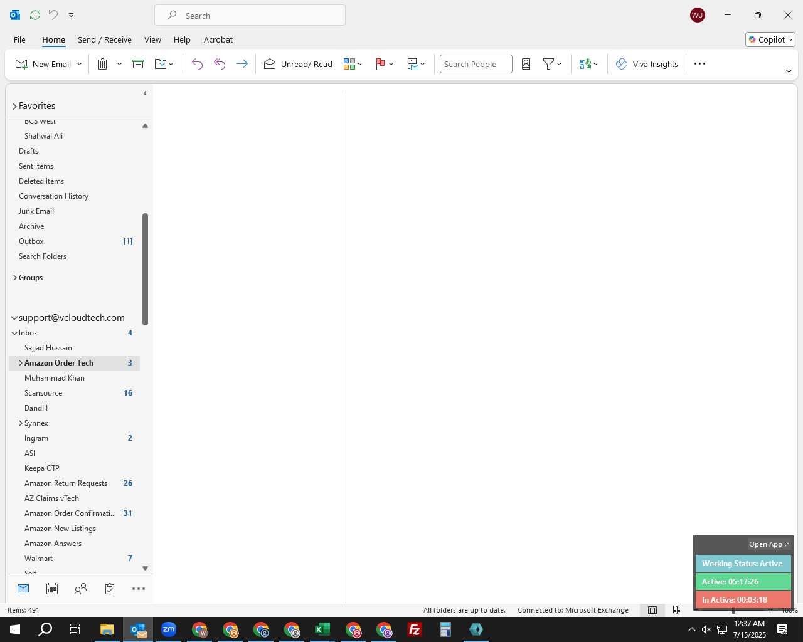Open the Sent Items folder
Image resolution: width=803 pixels, height=642 pixels.
[36, 166]
